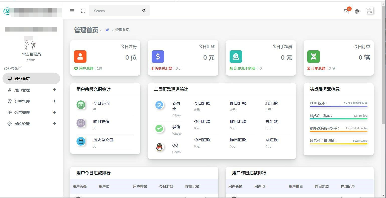Click in the Search input field
Image resolution: width=386 pixels, height=198 pixels.
[115, 11]
